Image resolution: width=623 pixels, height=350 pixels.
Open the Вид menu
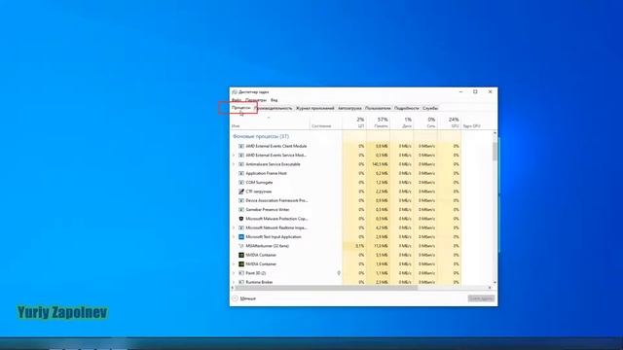click(275, 100)
